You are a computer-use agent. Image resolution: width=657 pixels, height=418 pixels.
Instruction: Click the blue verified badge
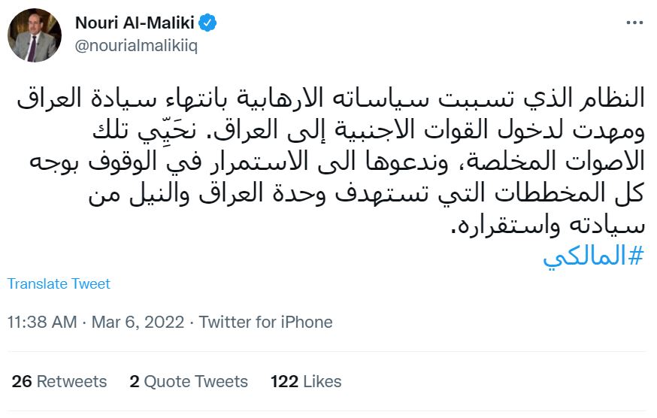coord(208,23)
